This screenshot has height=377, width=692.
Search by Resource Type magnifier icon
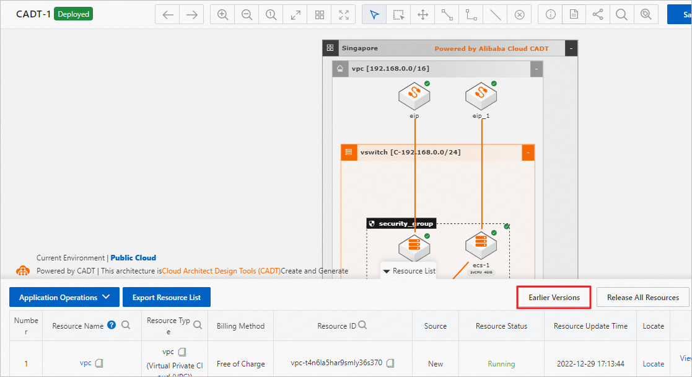pos(198,326)
